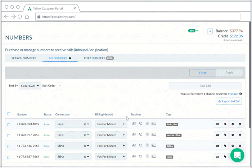Click the help icon next to Manage
This screenshot has height=168, width=252.
(240, 94)
